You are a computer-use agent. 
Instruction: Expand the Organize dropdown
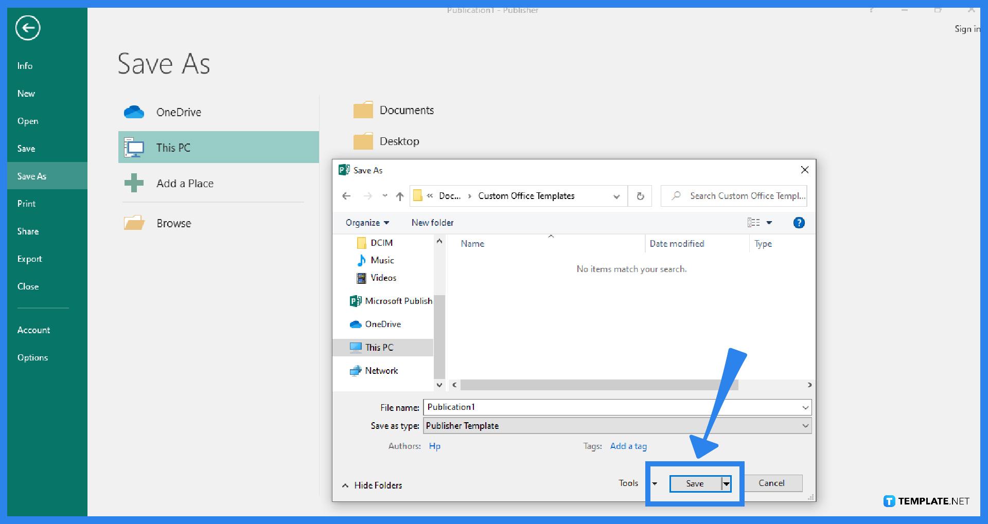tap(366, 222)
